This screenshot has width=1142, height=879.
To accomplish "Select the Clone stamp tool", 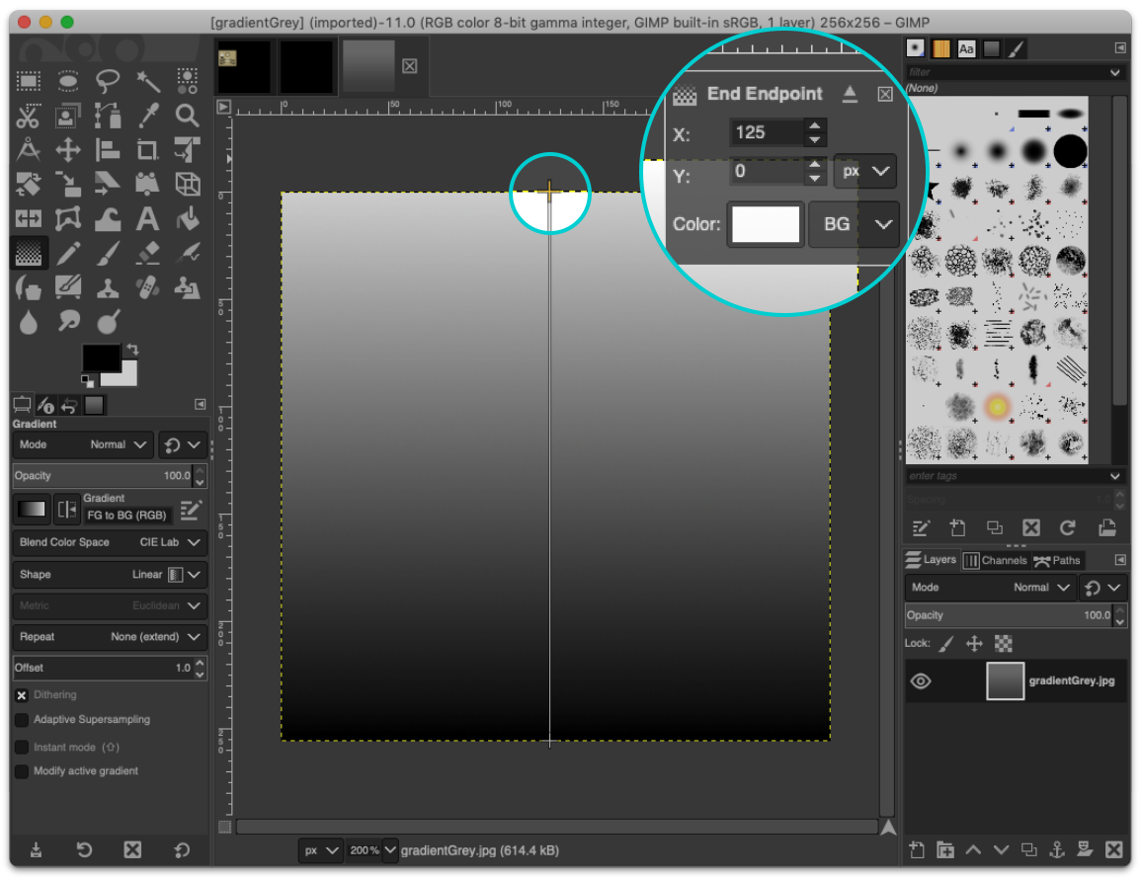I will point(108,287).
